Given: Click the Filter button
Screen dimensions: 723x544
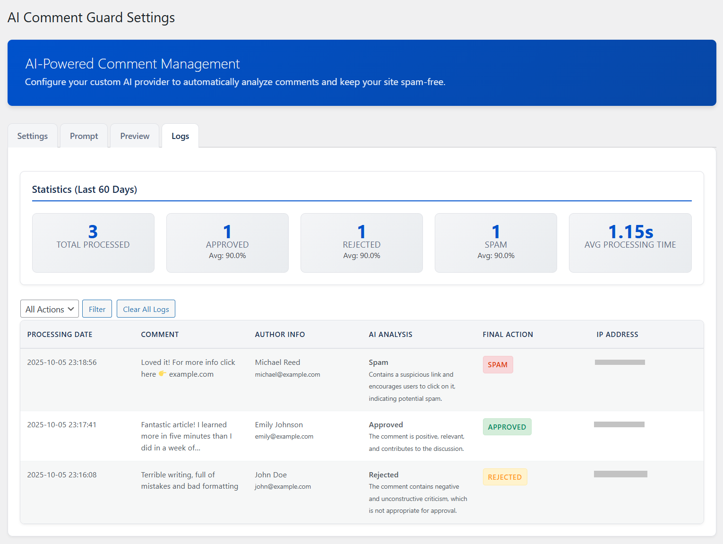Looking at the screenshot, I should [x=97, y=309].
